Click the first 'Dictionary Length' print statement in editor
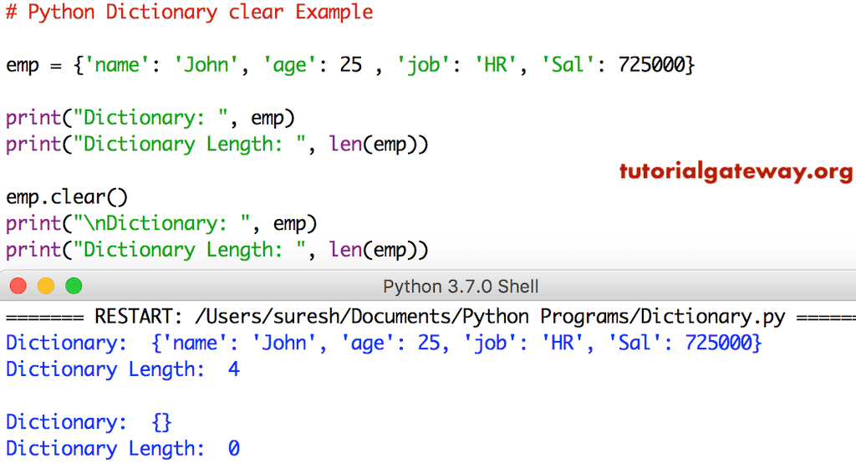Viewport: 856px width, 463px height. click(x=217, y=145)
